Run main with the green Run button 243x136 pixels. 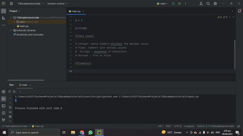(173, 3)
